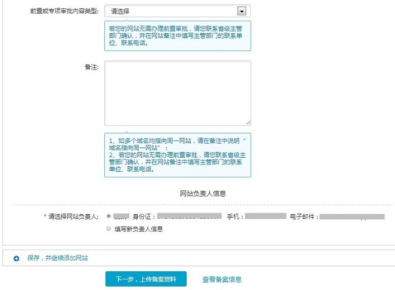Screen dimensions: 395x290
Task: Click the resize handle of the 备注 textarea
Action: tap(248, 122)
